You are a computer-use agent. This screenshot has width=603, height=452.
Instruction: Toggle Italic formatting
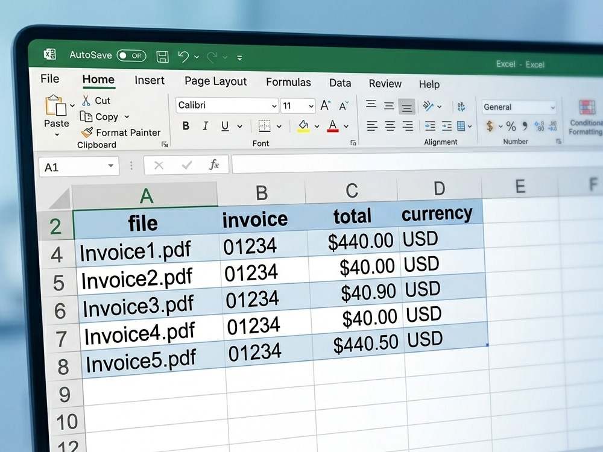pyautogui.click(x=206, y=126)
